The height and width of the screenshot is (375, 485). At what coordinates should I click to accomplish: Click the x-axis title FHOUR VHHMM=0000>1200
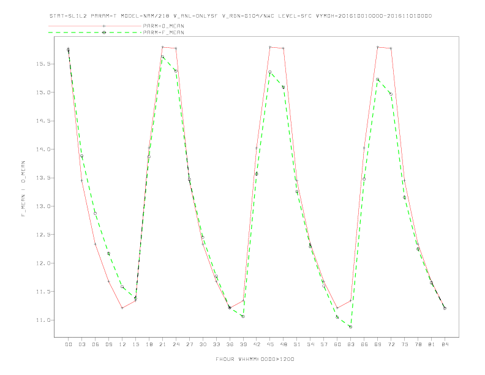255,359
